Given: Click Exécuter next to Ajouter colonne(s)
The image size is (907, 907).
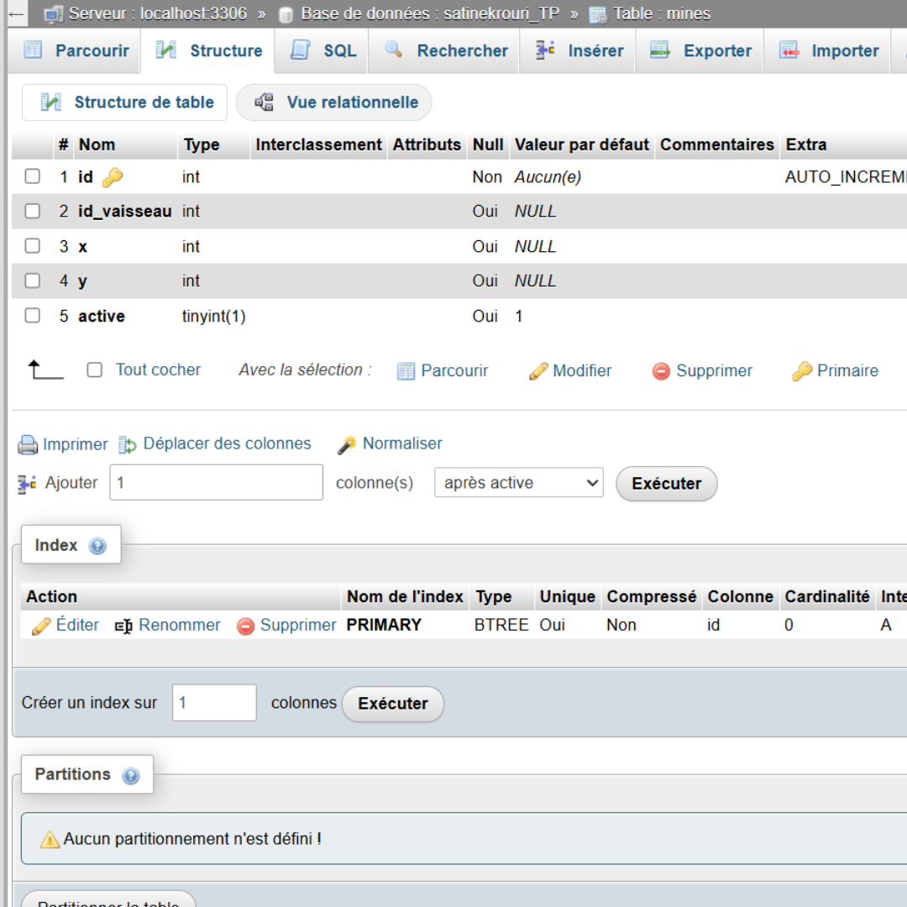Looking at the screenshot, I should (x=666, y=484).
